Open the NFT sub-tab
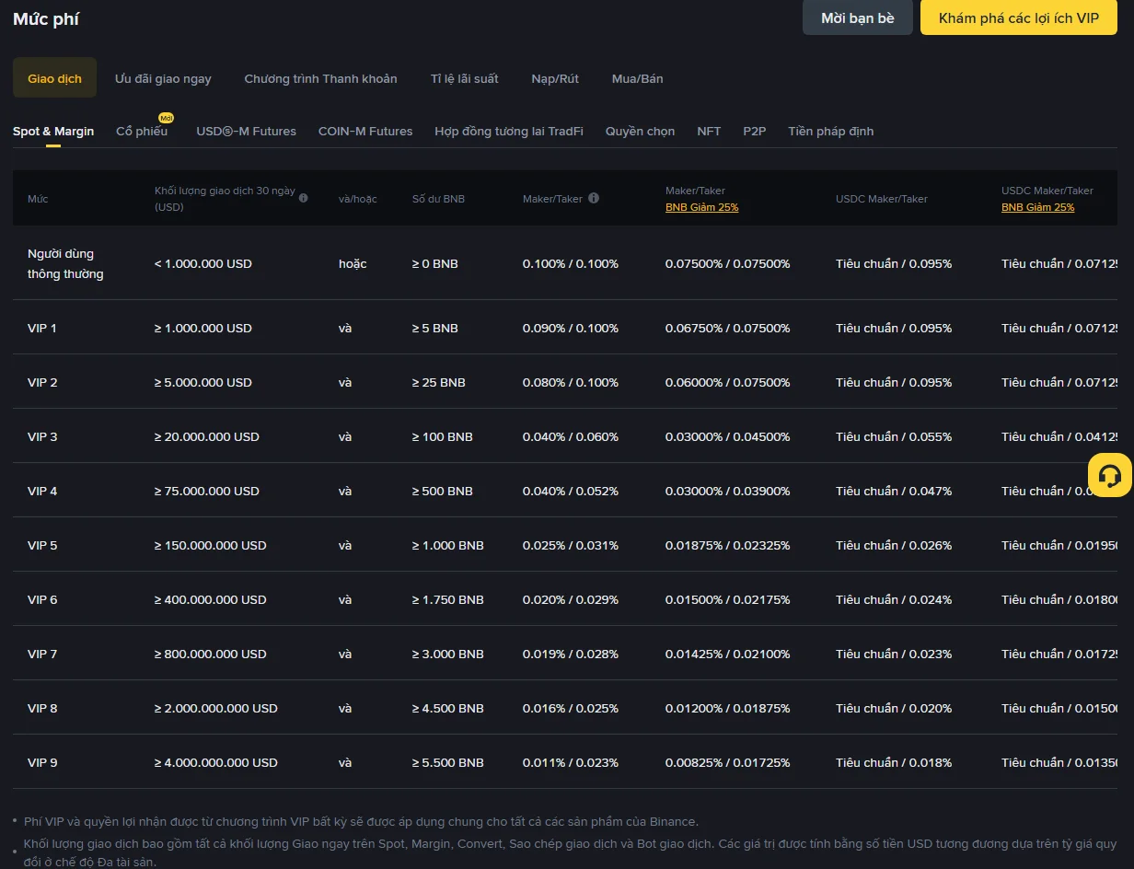The image size is (1134, 869). coord(709,131)
